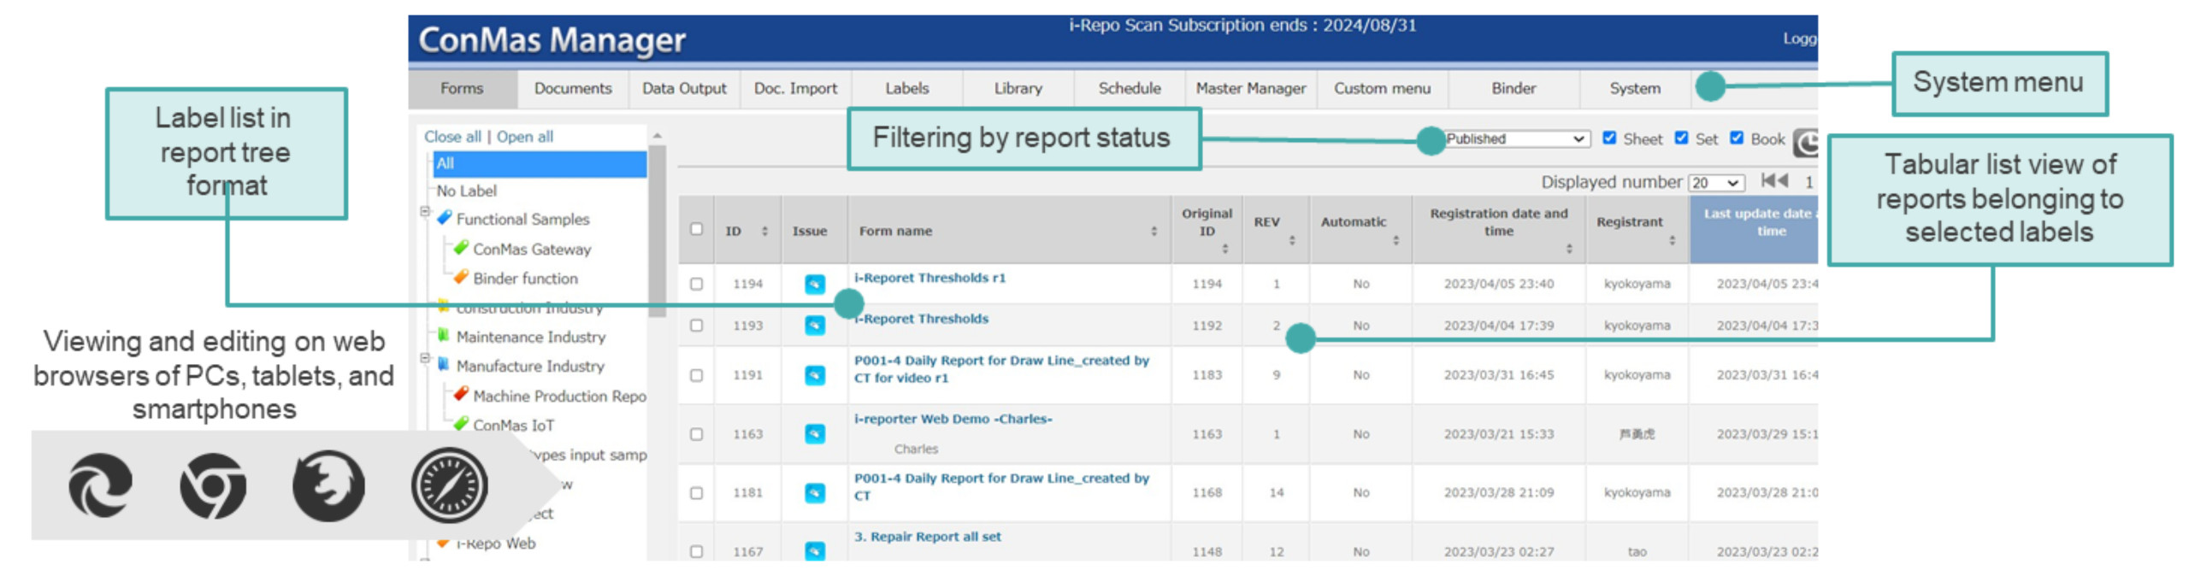Switch to the Labels tab
Image resolution: width=2189 pixels, height=576 pixels.
[x=906, y=88]
